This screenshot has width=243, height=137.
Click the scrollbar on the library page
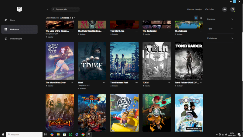point(242,57)
